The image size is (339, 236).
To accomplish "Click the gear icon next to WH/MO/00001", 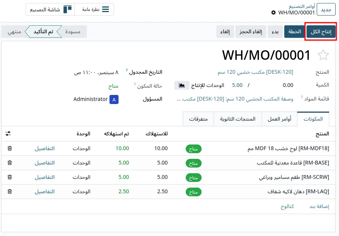I will click(x=273, y=12).
